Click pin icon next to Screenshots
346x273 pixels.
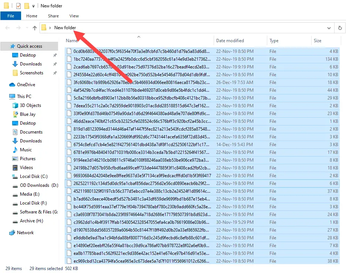click(x=55, y=73)
